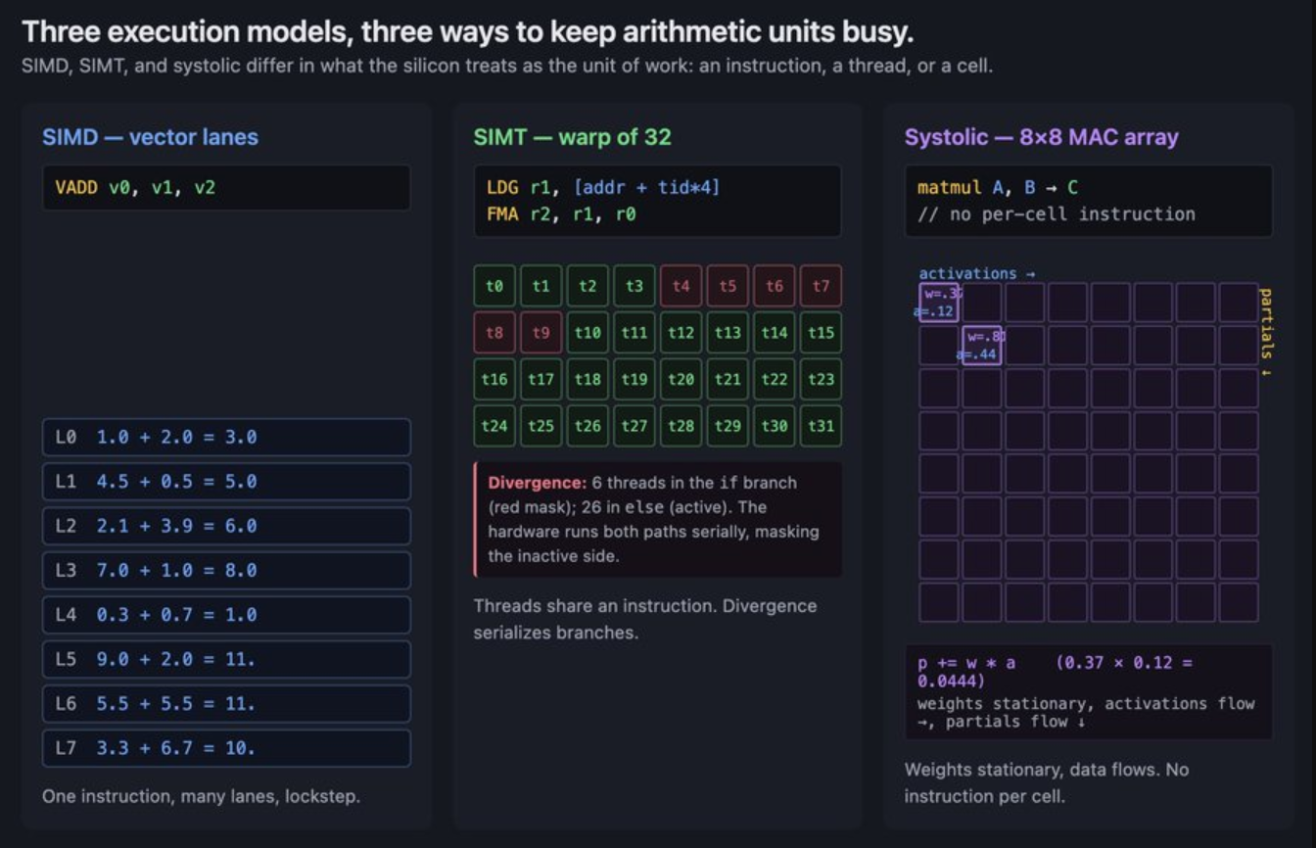The image size is (1316, 848).
Task: Select the last thread cell t31
Action: point(821,426)
